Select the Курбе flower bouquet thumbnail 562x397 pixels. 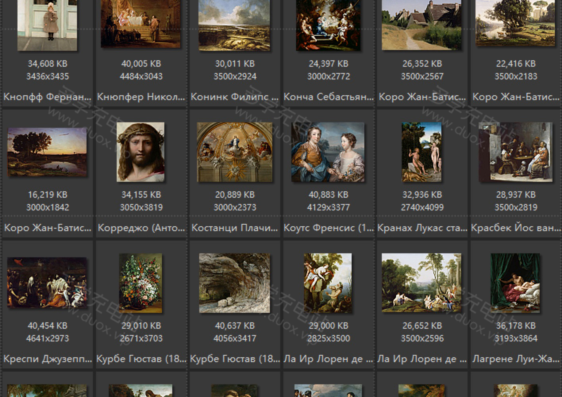coord(140,283)
